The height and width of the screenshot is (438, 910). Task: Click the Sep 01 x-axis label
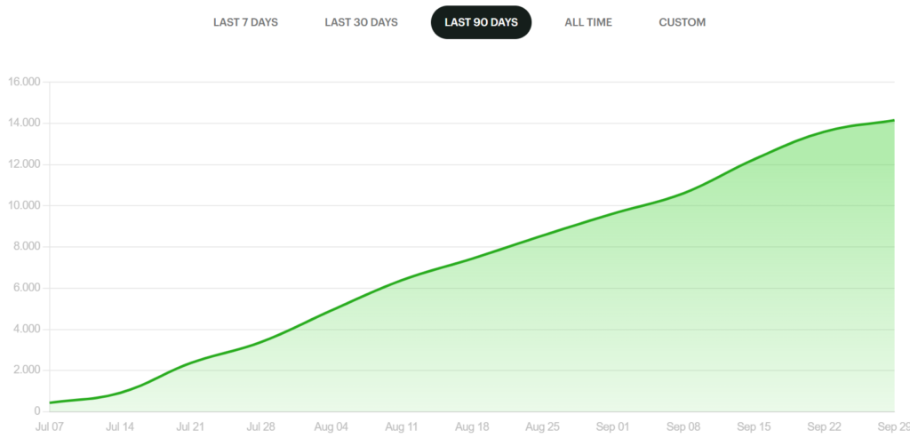click(x=611, y=427)
